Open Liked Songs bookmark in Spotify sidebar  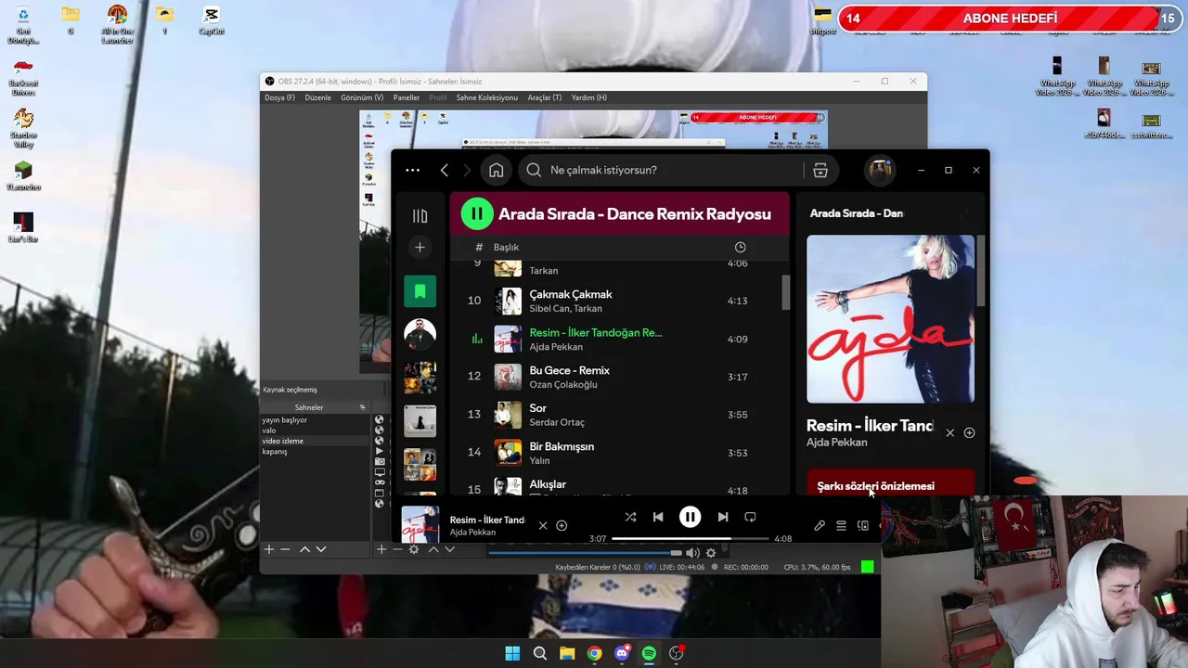(x=420, y=291)
